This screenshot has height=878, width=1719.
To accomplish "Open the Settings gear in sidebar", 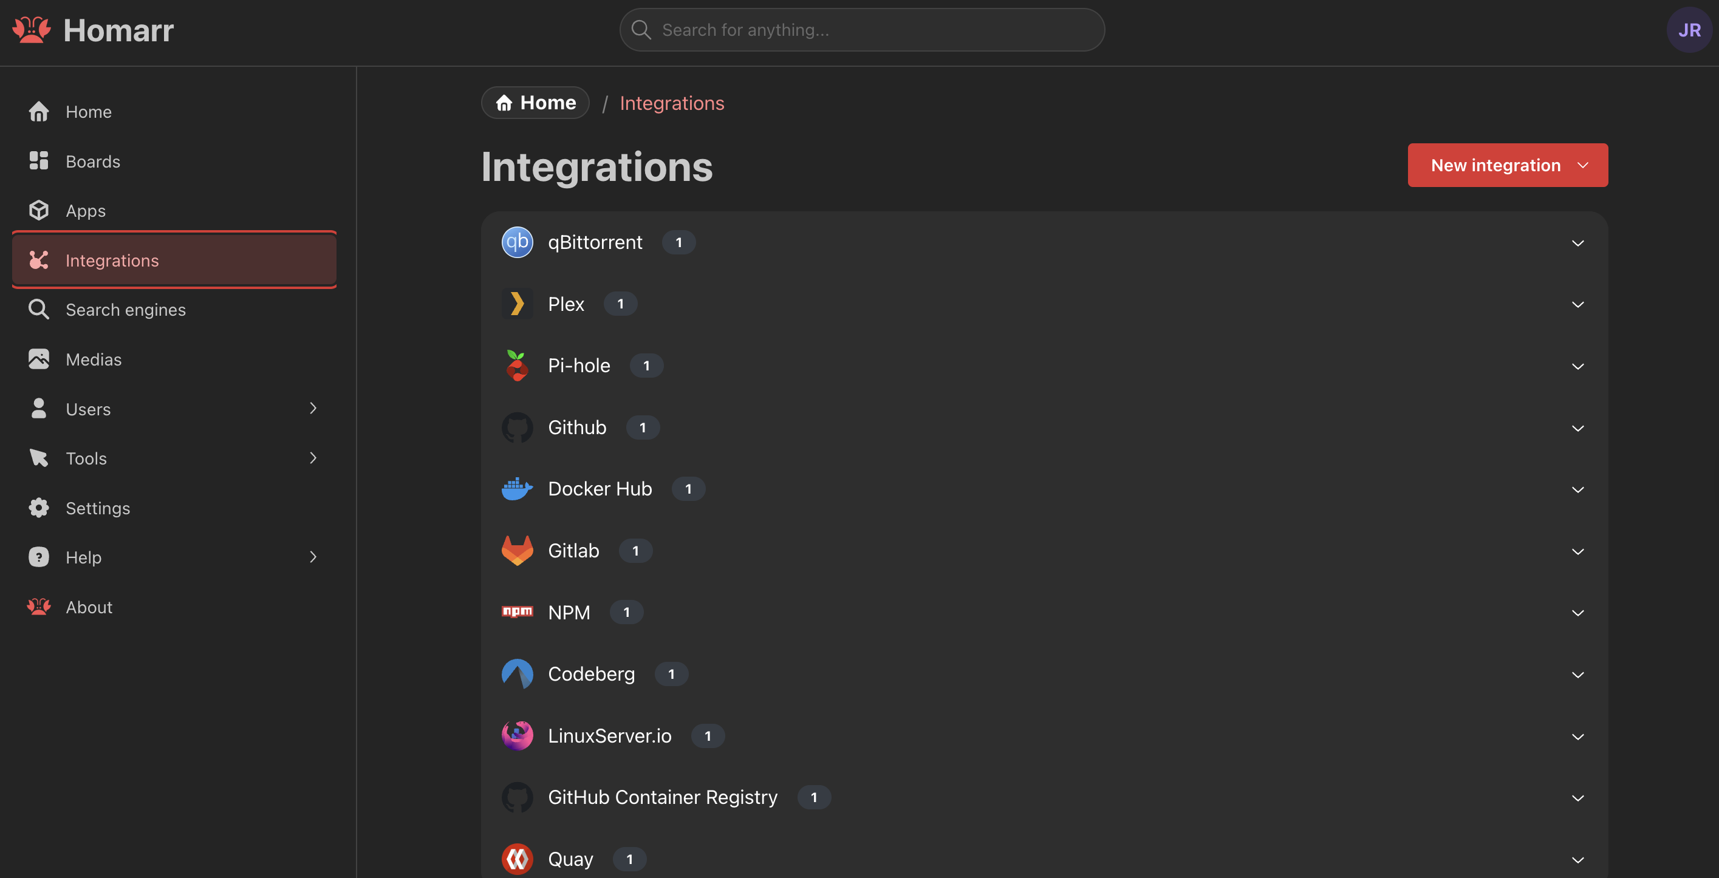I will [x=39, y=508].
